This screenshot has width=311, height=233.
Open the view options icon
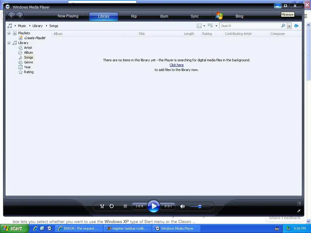coord(210,25)
